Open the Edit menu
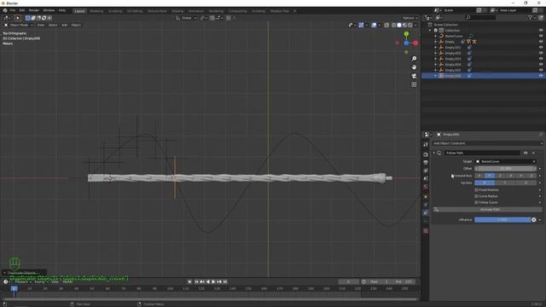Screen dimensions: 546x307 [x=22, y=10]
